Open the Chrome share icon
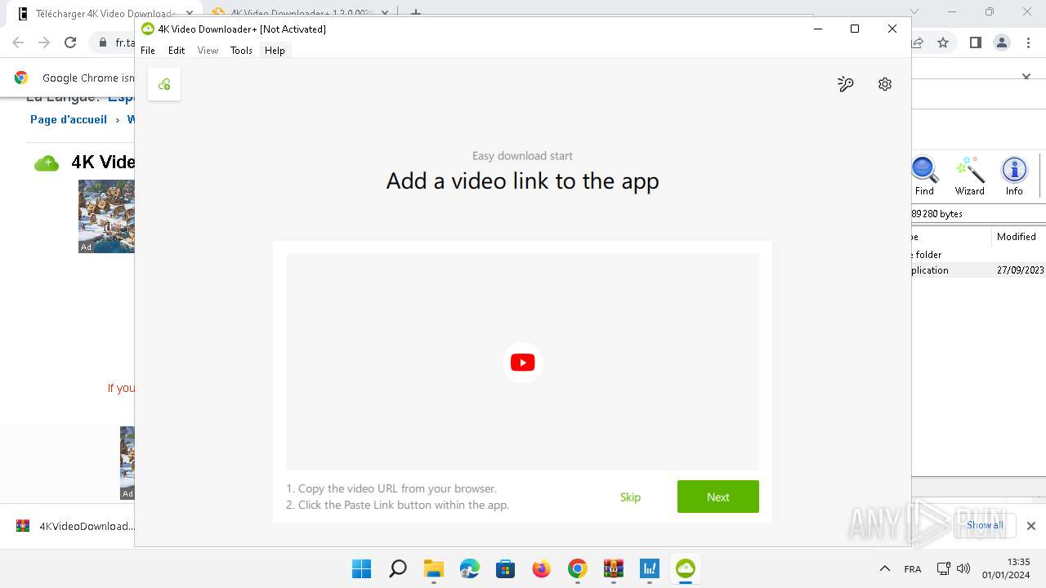The image size is (1046, 588). 918,42
